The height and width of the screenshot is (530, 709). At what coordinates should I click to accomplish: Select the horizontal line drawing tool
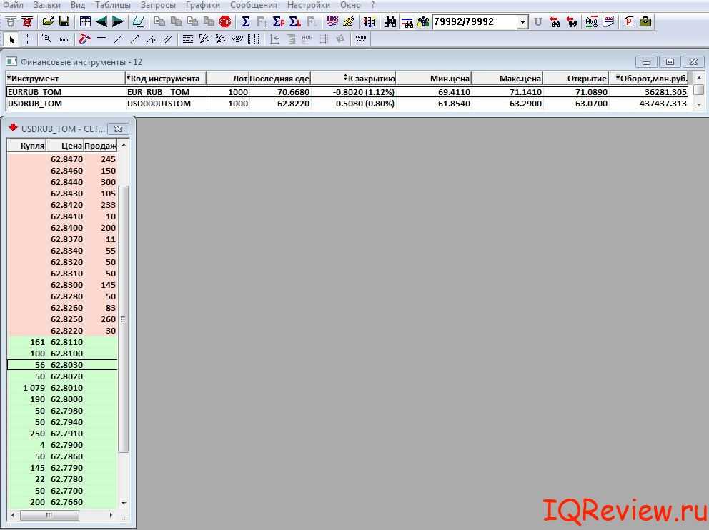pos(101,39)
